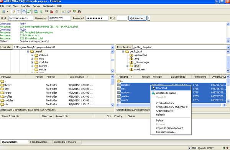This screenshot has width=230, height=150.
Task: Choose Download from the context menu
Action: (x=171, y=88)
